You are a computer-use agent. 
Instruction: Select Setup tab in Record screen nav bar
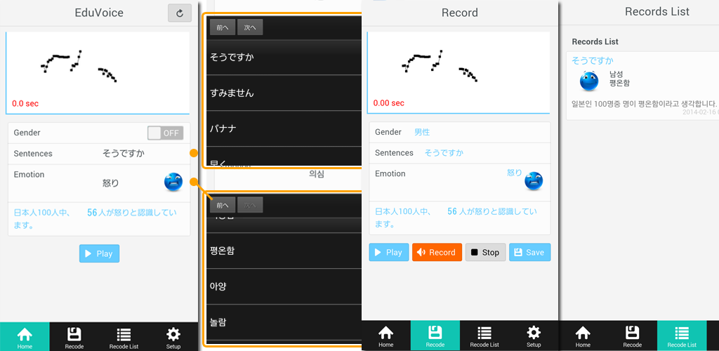coord(534,337)
